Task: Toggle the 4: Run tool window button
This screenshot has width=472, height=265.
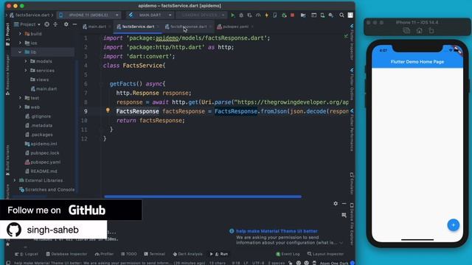Action: pos(219,254)
